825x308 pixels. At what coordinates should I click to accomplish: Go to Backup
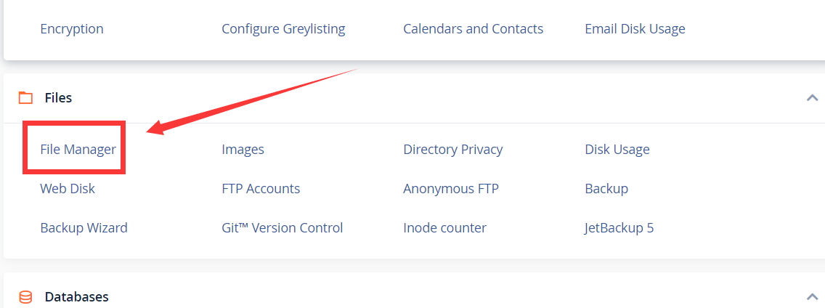[606, 188]
